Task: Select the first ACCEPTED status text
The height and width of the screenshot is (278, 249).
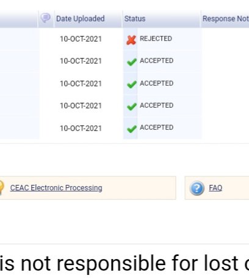Action: pyautogui.click(x=156, y=61)
